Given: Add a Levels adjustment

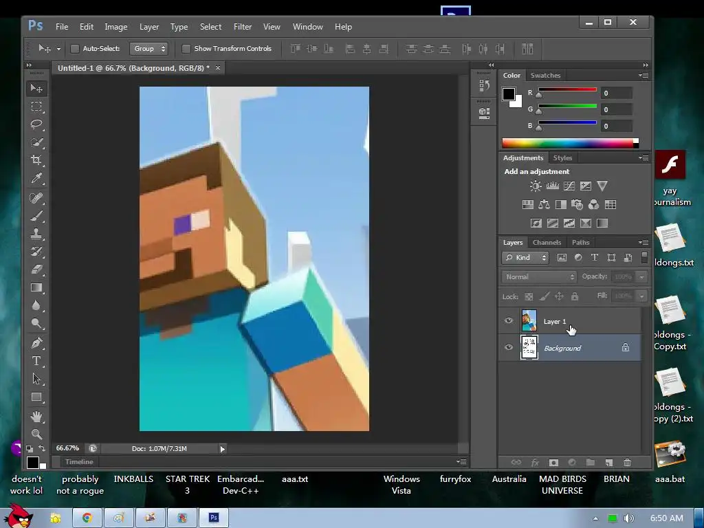Looking at the screenshot, I should coord(552,186).
